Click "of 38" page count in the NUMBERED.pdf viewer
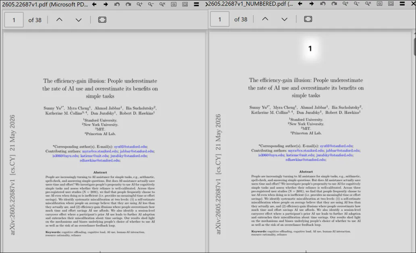This screenshot has width=416, height=253. tap(241, 19)
